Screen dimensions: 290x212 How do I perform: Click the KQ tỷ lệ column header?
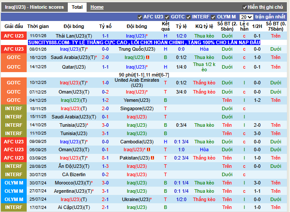point(204,26)
